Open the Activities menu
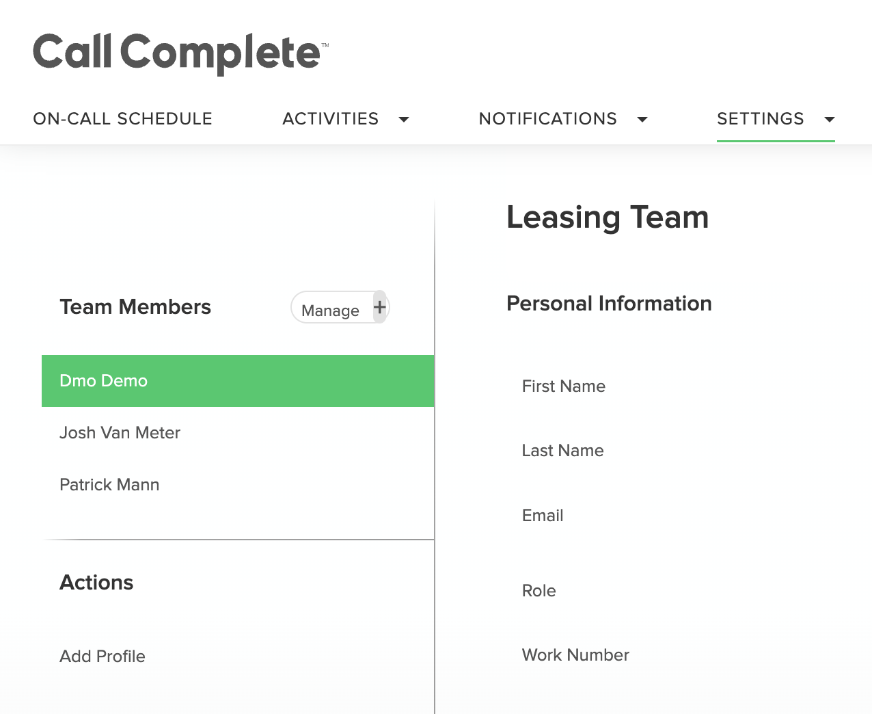872x714 pixels. [x=331, y=119]
